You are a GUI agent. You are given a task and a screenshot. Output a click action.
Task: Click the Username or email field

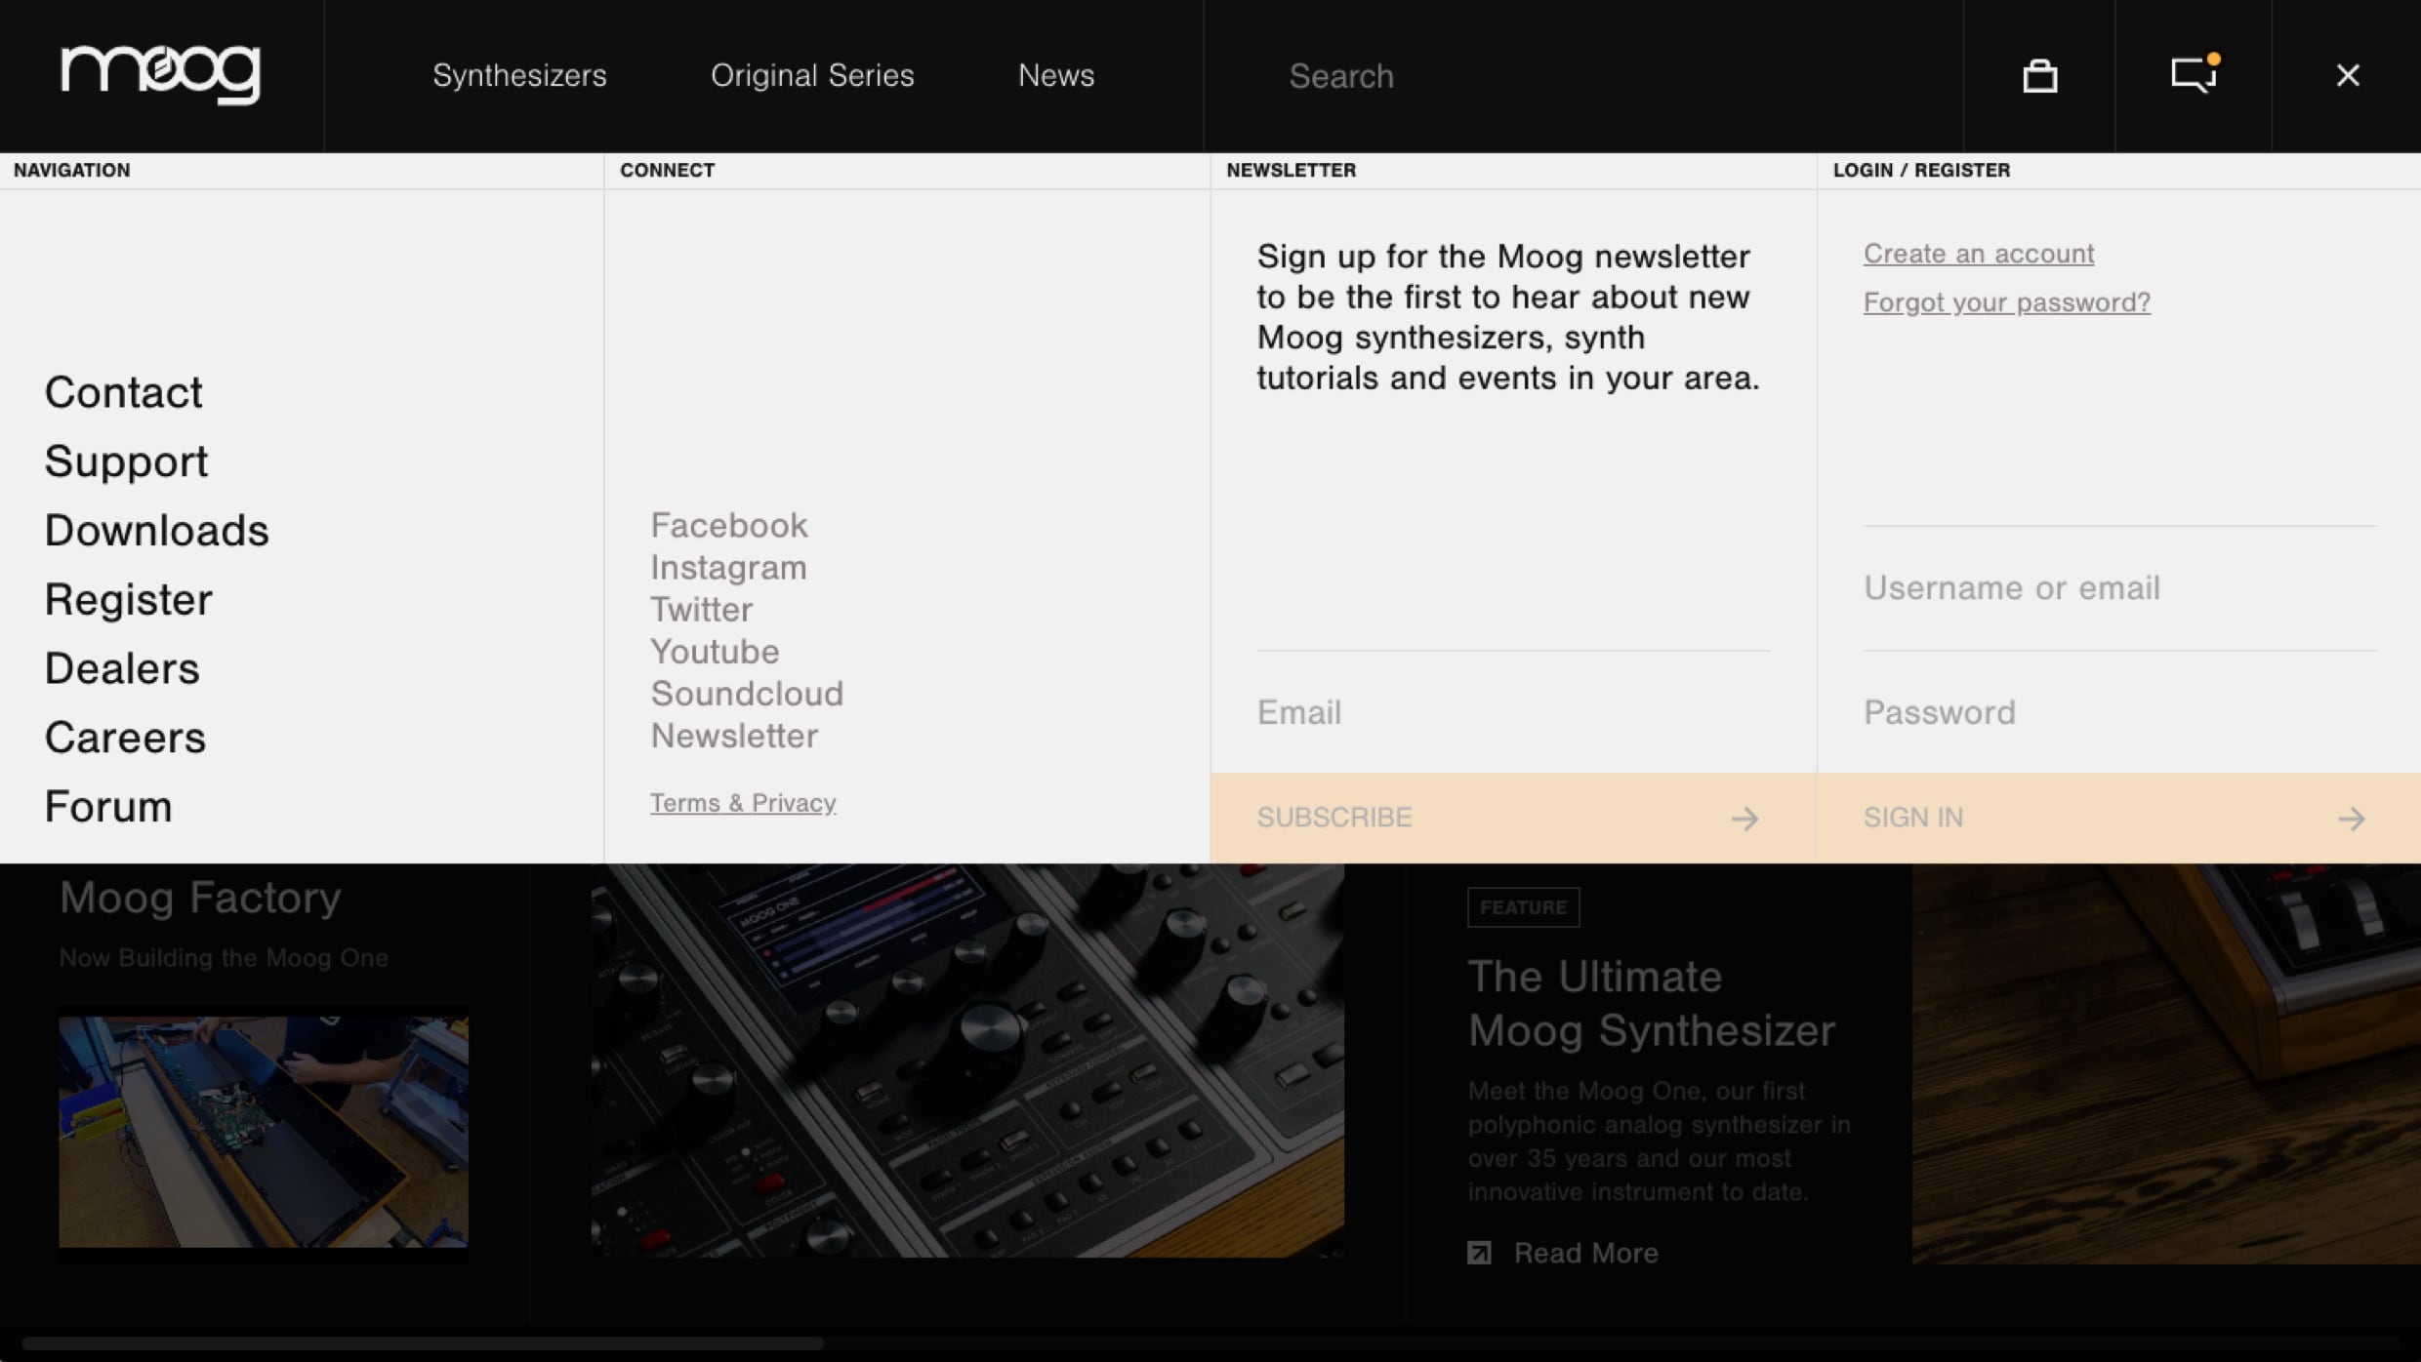point(2118,587)
